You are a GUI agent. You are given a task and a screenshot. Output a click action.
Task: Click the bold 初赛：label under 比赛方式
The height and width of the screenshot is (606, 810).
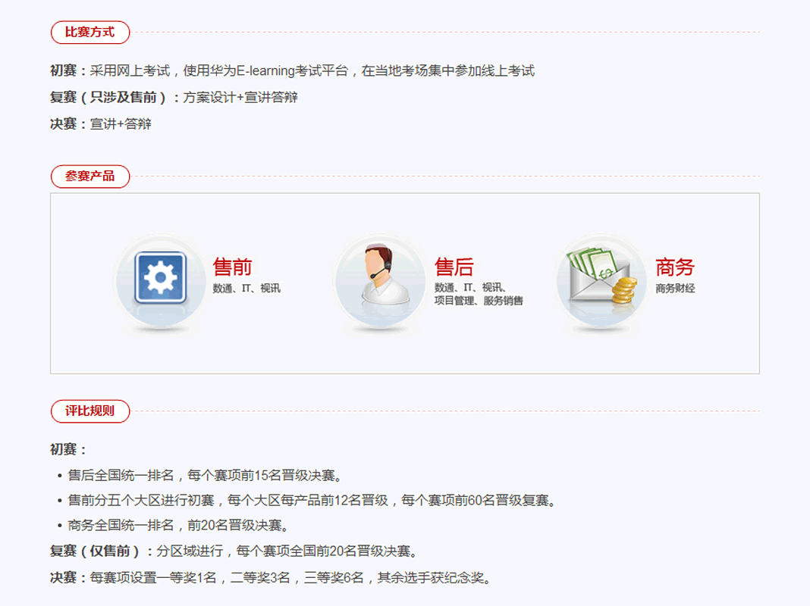click(69, 70)
